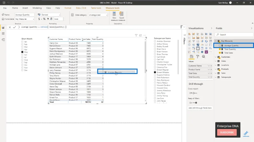
Task: Switch to the Table tools tab
Action: [x=96, y=8]
